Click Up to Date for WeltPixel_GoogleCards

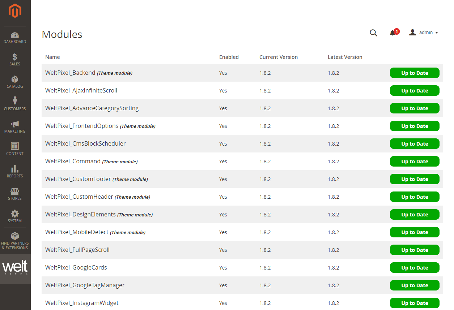(415, 268)
